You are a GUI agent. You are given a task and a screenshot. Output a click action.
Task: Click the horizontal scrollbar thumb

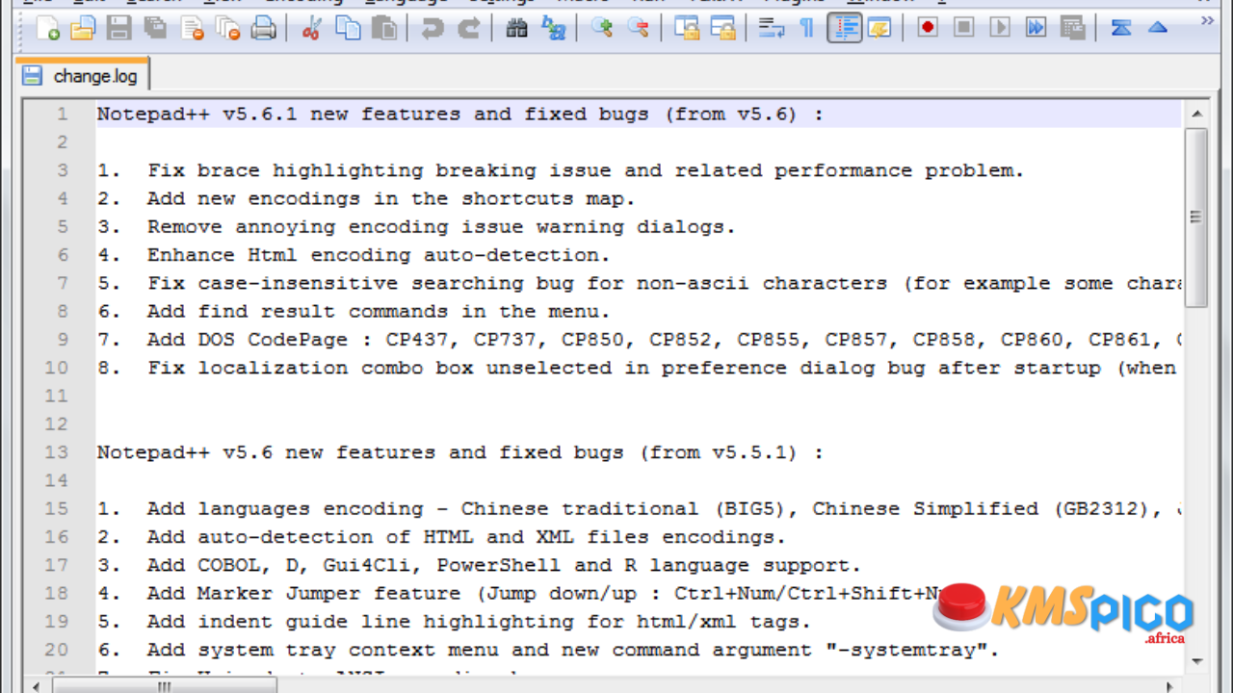point(165,686)
